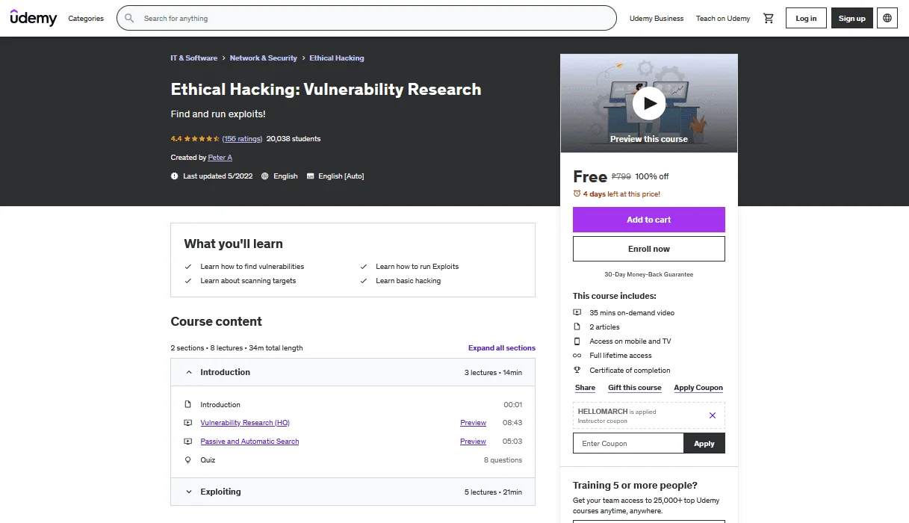The width and height of the screenshot is (909, 523).
Task: Click Preview for Passive and Automatic Search
Action: pyautogui.click(x=473, y=442)
